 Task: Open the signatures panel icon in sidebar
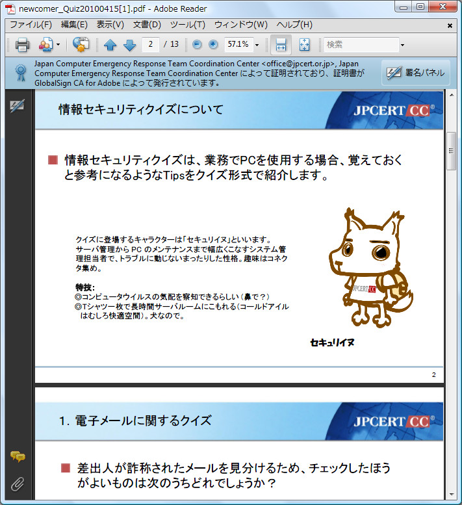click(x=17, y=107)
